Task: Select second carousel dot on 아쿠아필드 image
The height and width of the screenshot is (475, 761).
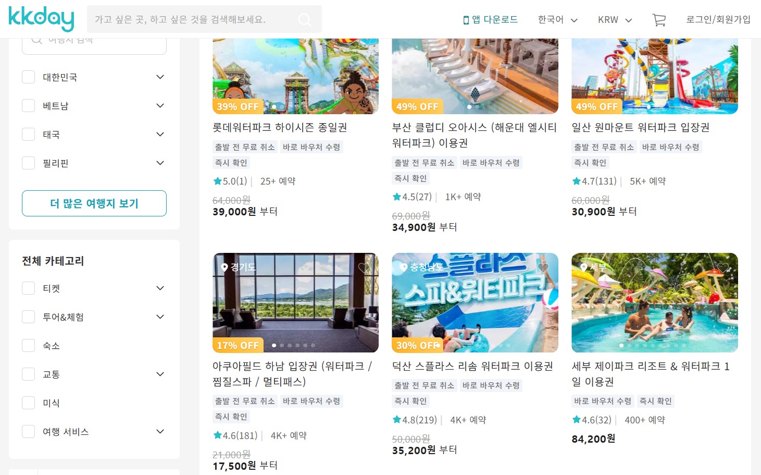Action: [x=282, y=345]
